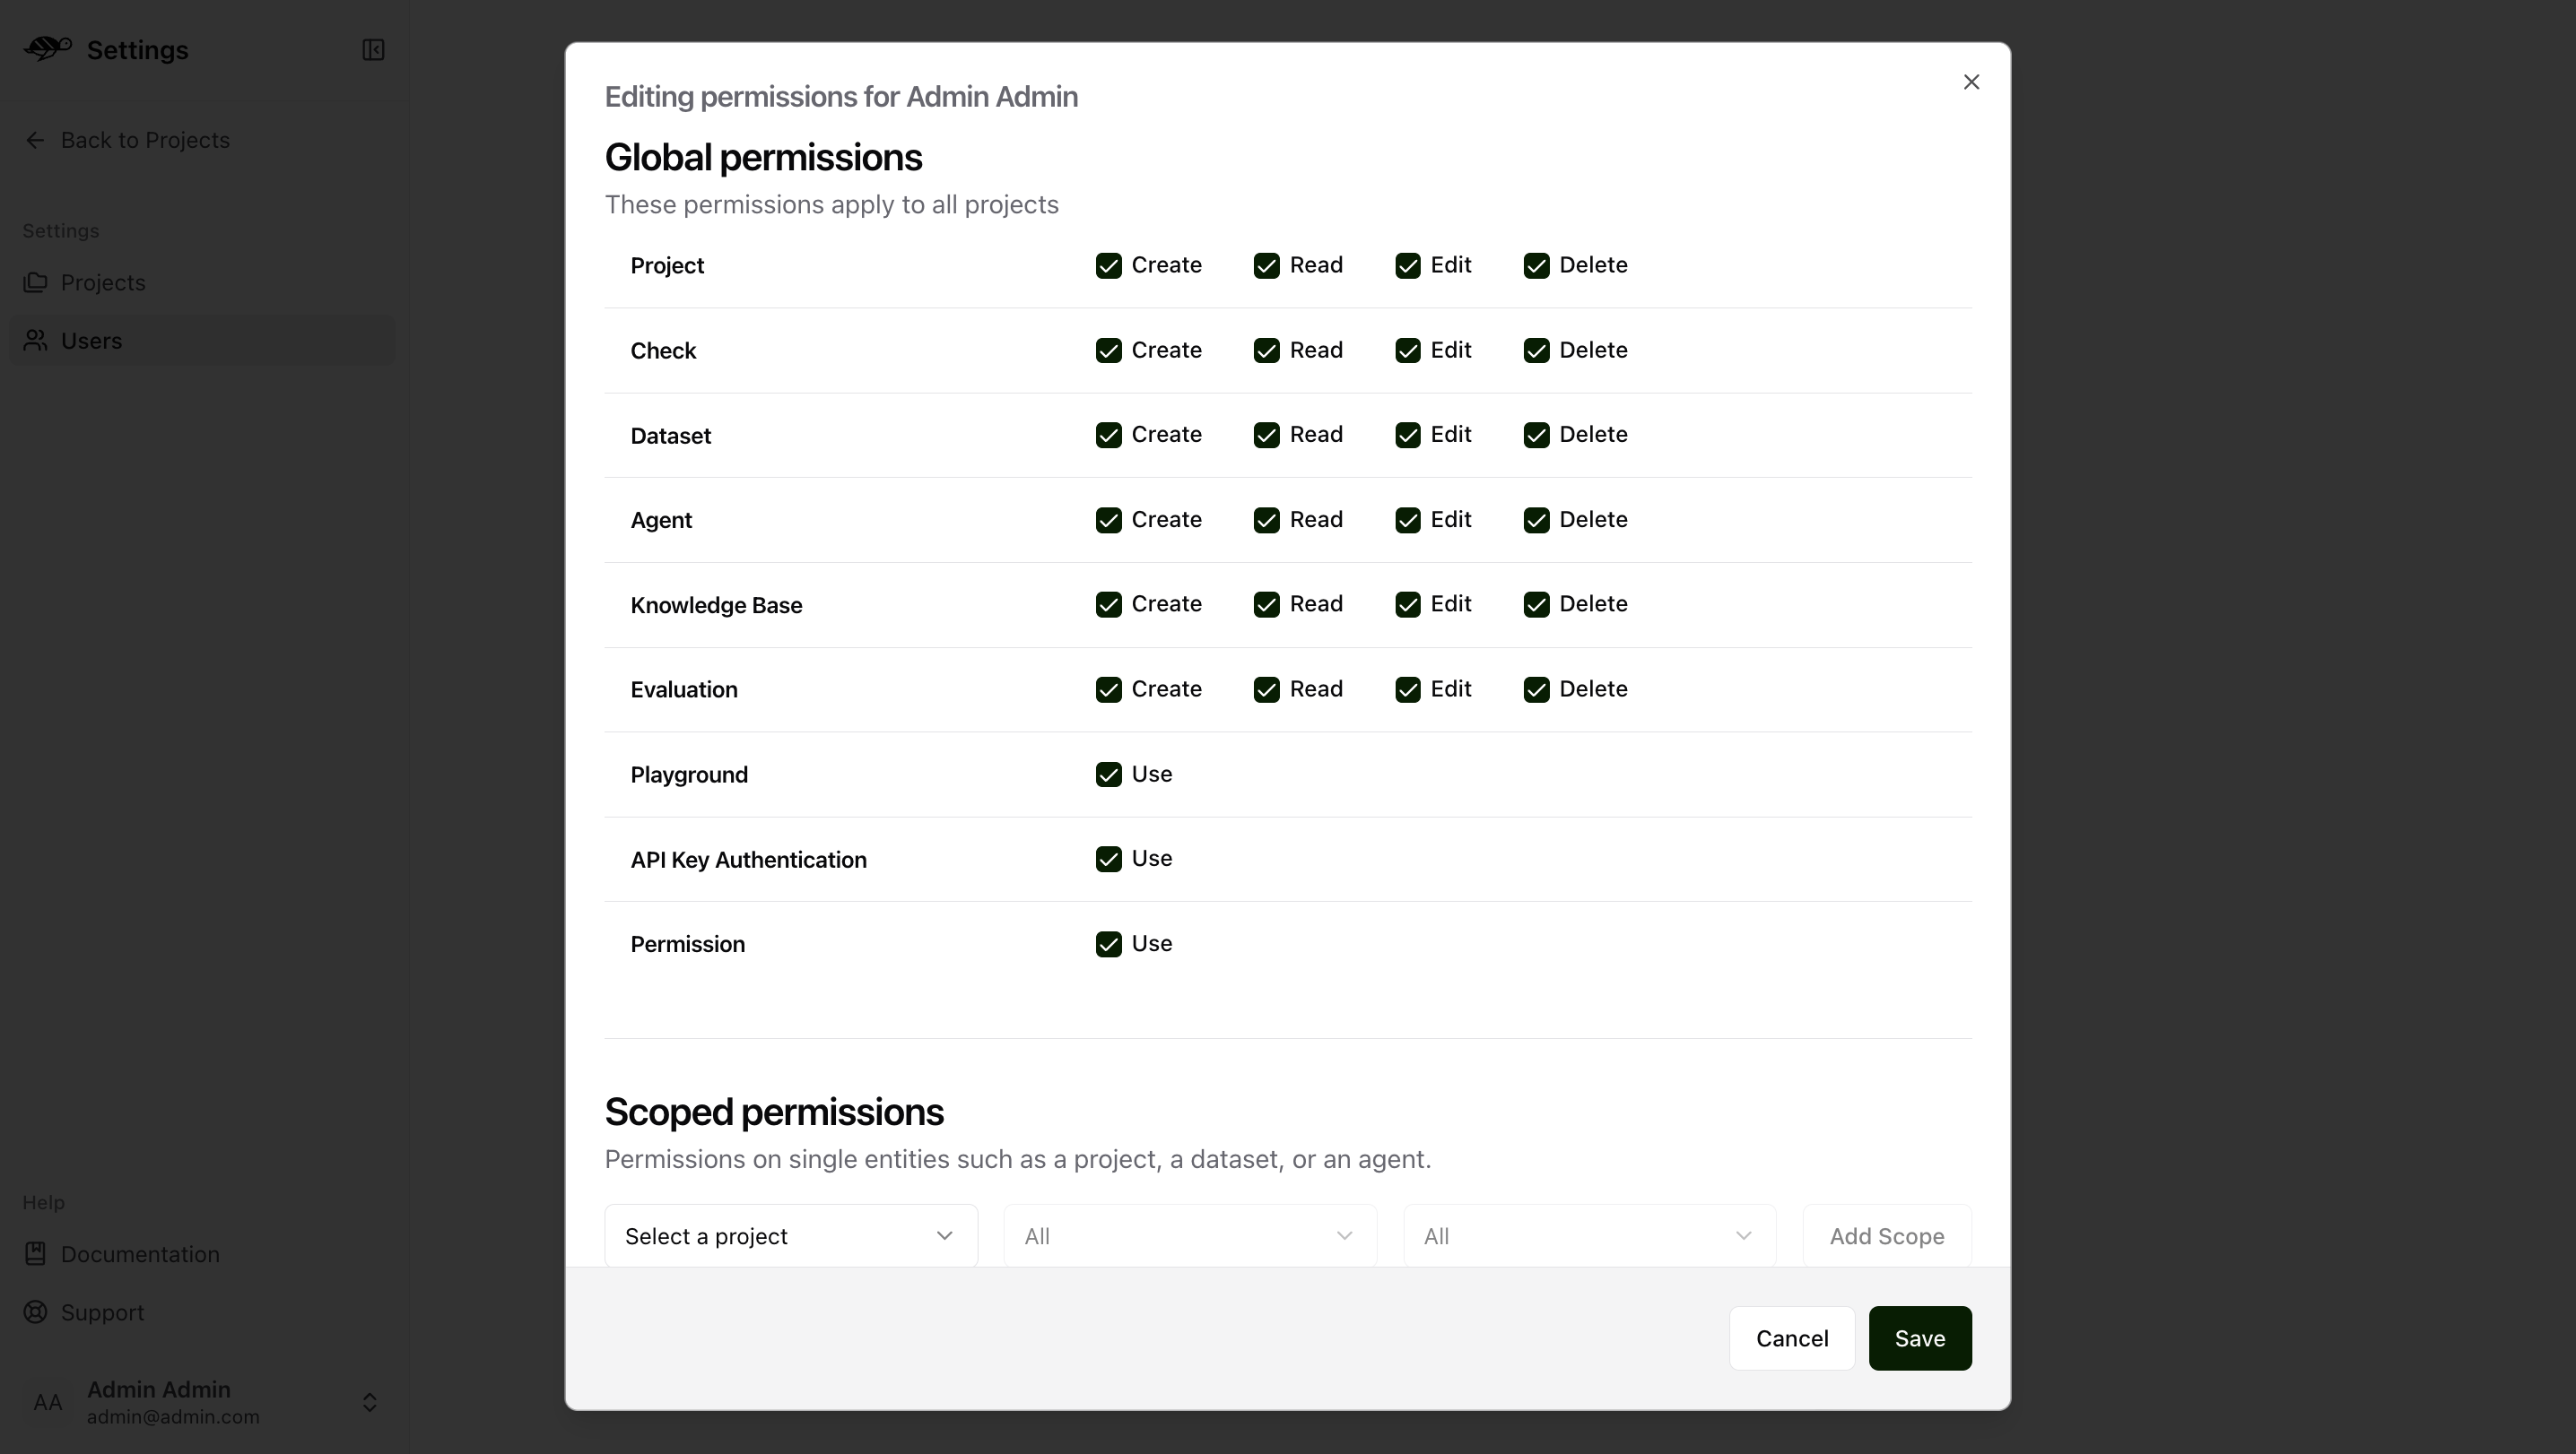Open the second All dropdown next to Add Scope
This screenshot has height=1454, width=2576.
click(x=1590, y=1236)
